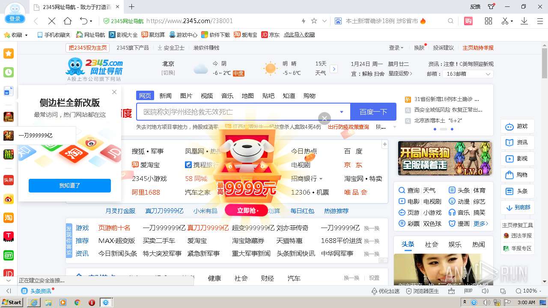This screenshot has height=308, width=548.
Task: Open the address bar dropdown chevron
Action: tap(325, 21)
